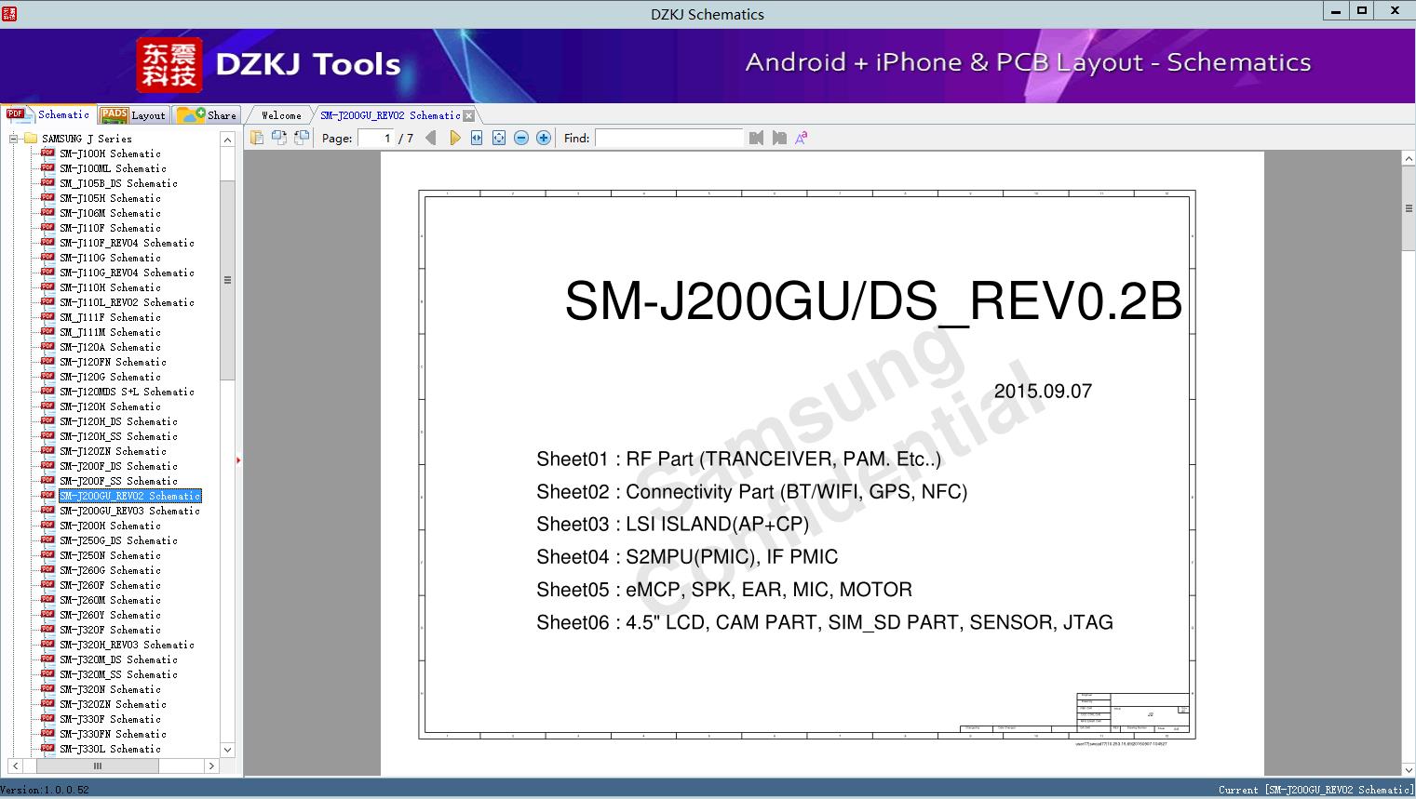
Task: Select the fit-whole-page view icon
Action: click(497, 137)
